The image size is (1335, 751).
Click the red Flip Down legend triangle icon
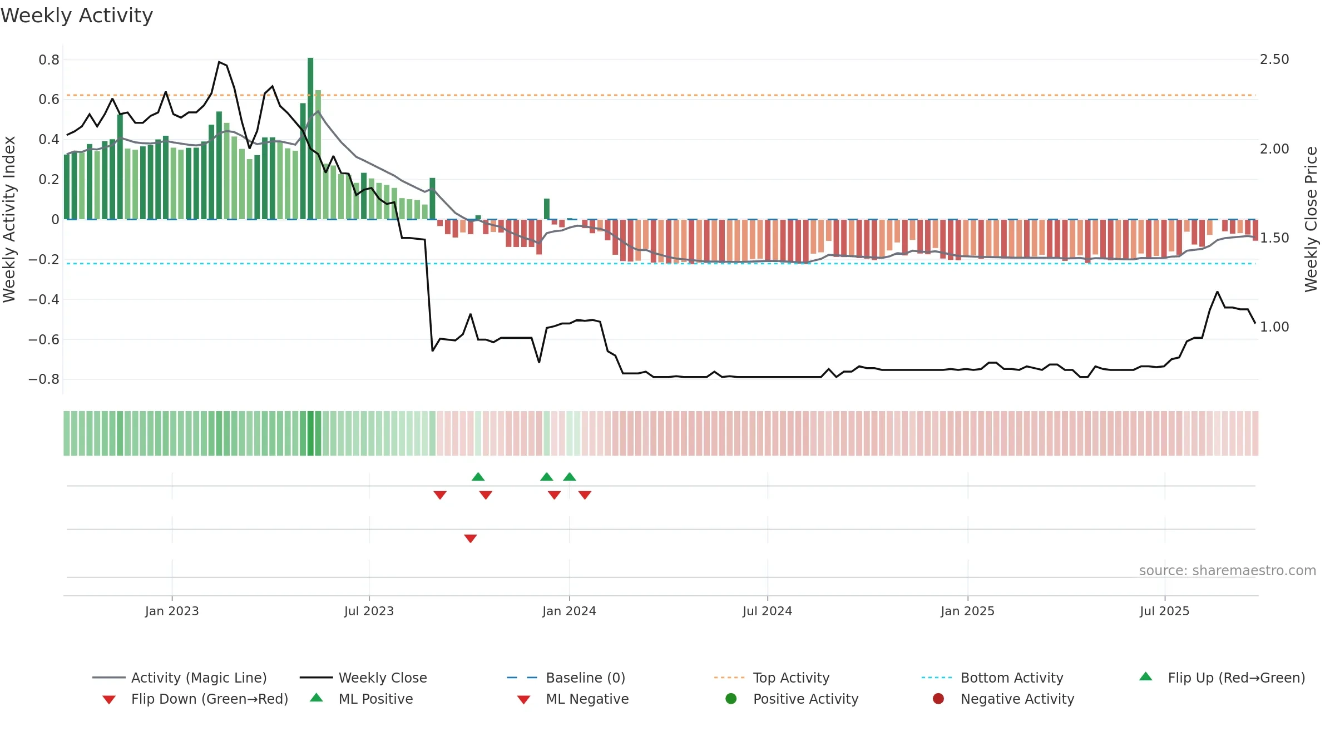click(109, 700)
